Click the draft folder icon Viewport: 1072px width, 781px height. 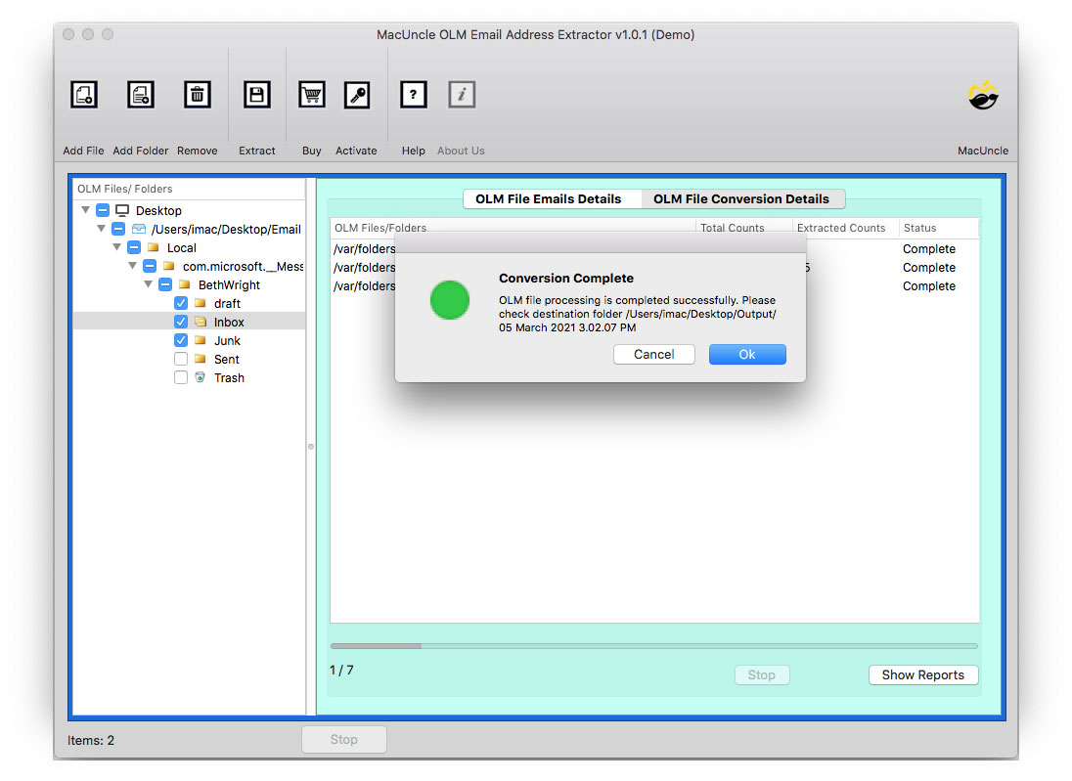(201, 303)
